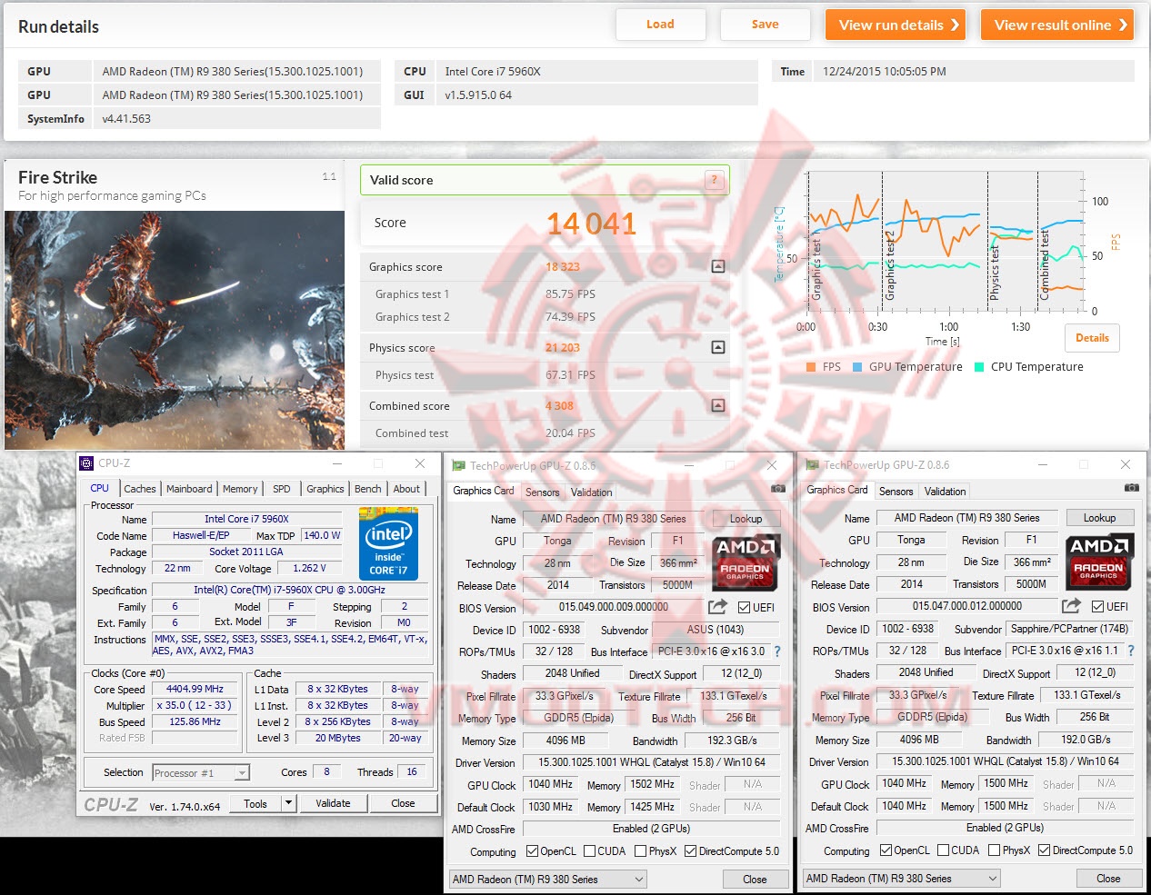Collapse the Physics score section
Viewport: 1151px width, 895px height.
[718, 347]
